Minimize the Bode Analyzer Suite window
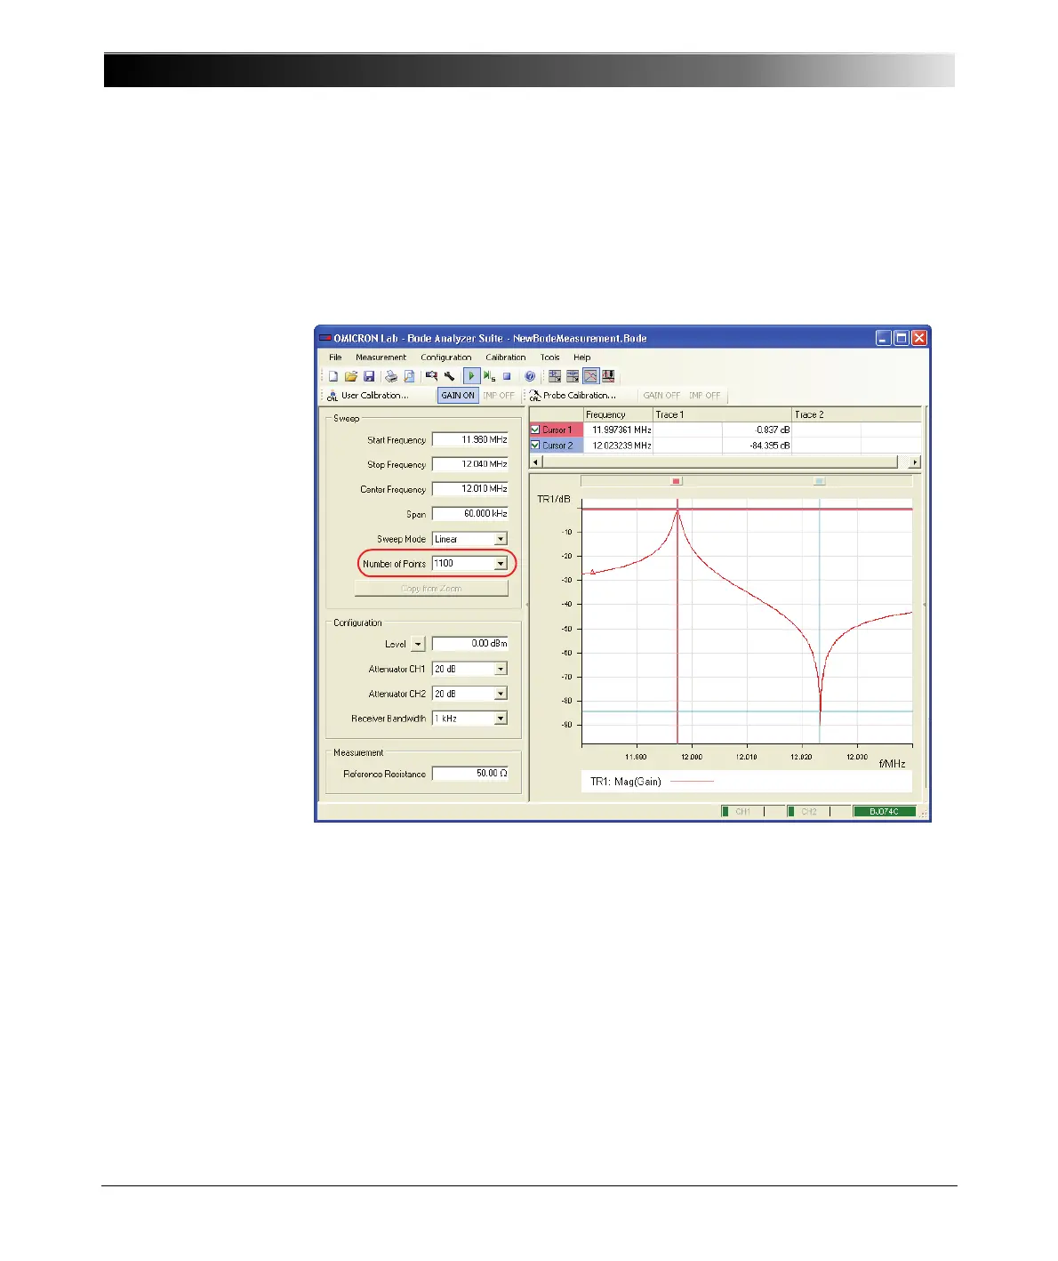Screen dimensions: 1058x1261 (x=884, y=338)
